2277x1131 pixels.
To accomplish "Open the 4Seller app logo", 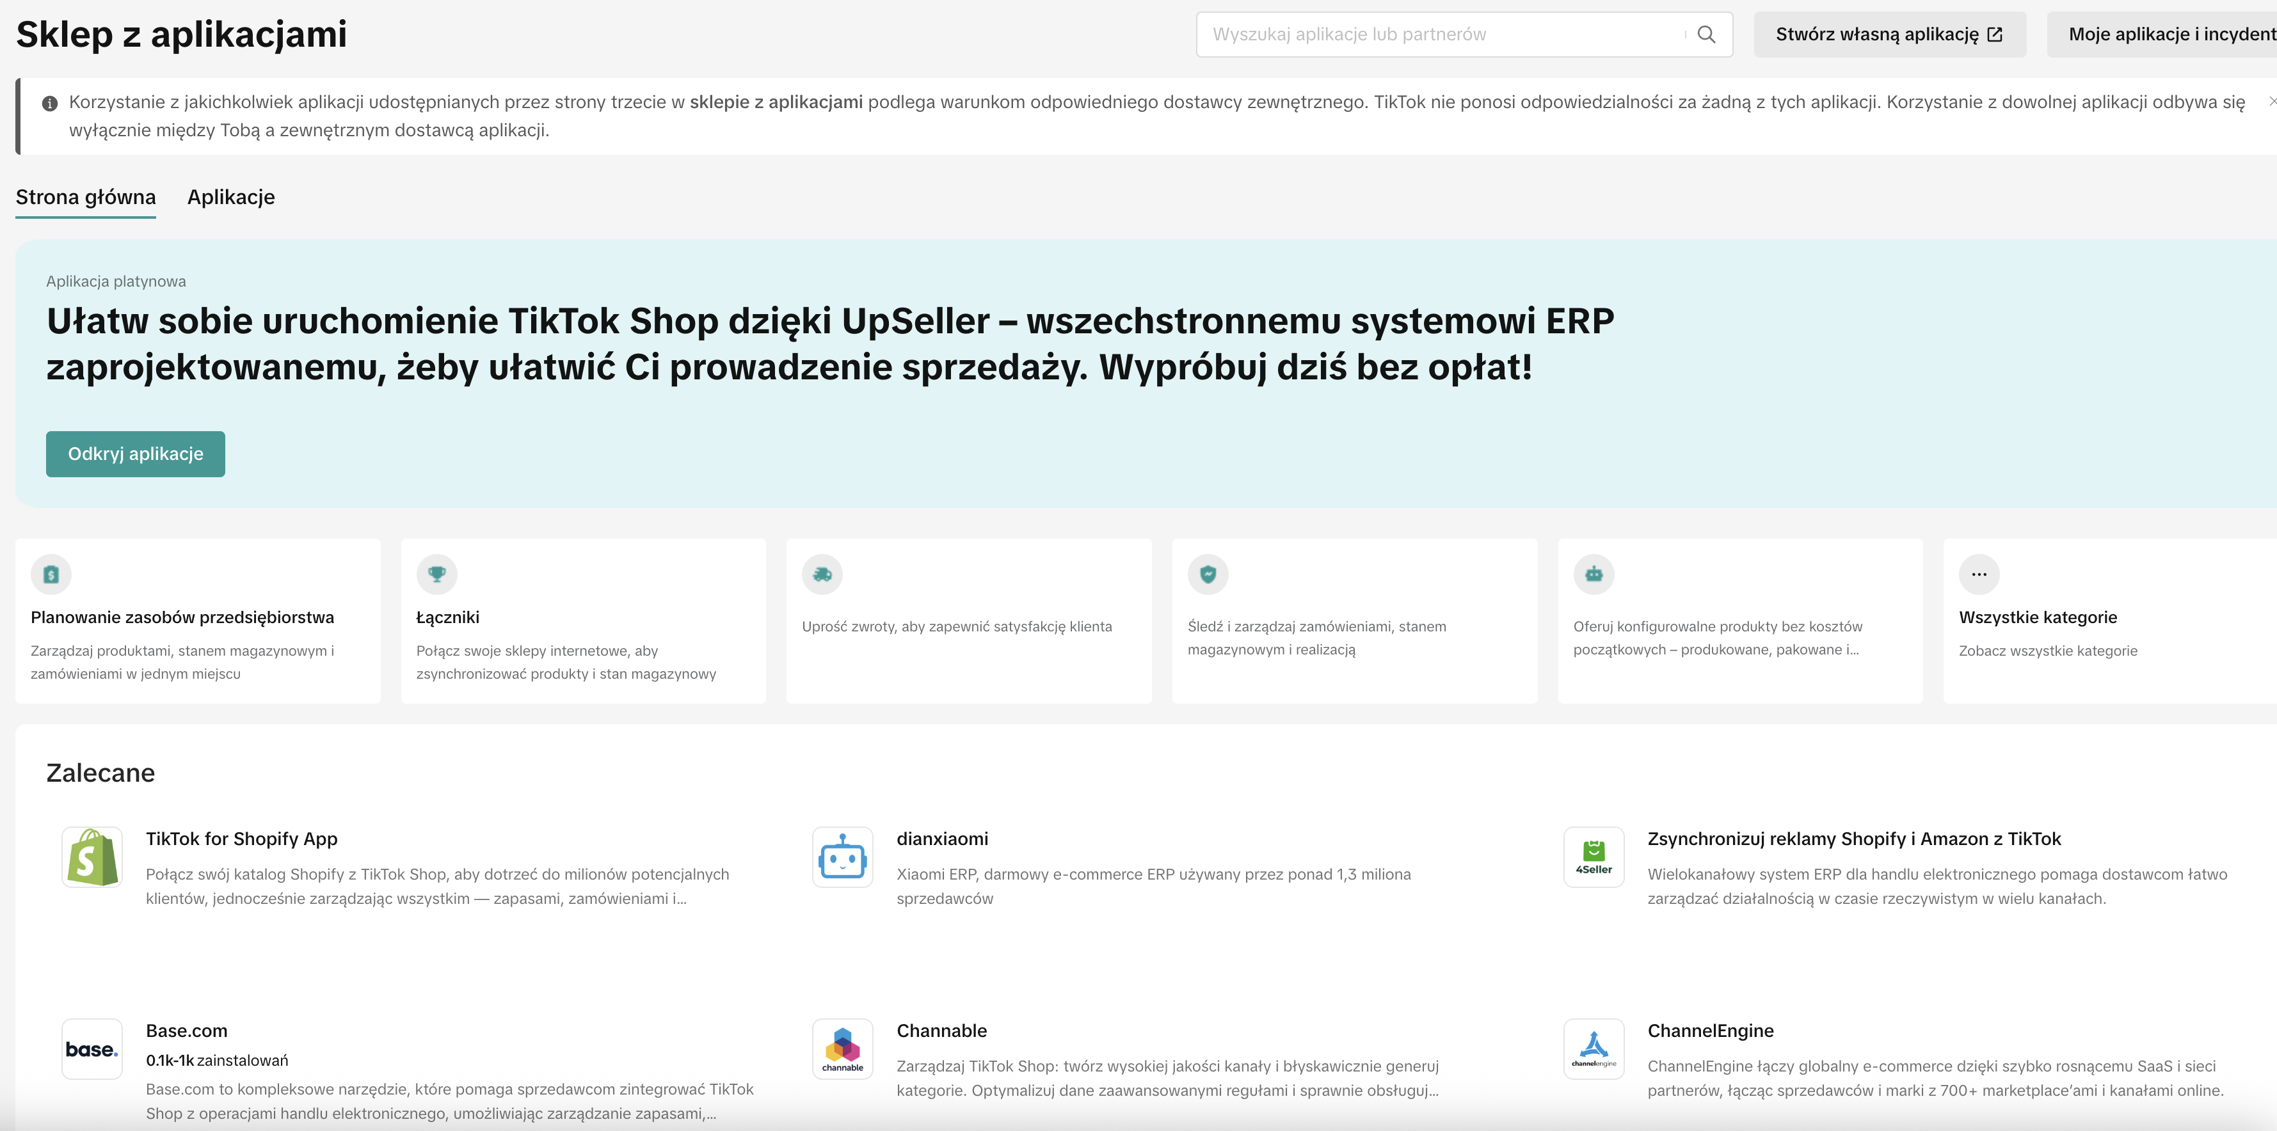I will [x=1594, y=857].
